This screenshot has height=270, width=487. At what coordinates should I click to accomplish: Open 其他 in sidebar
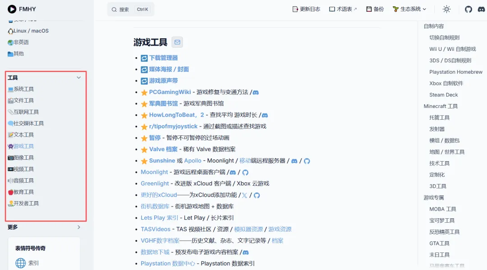[16, 54]
